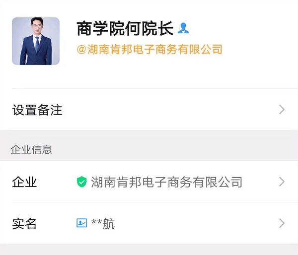Image resolution: width=298 pixels, height=255 pixels.
Task: Tap the 设置备注 label text
Action: (x=37, y=110)
